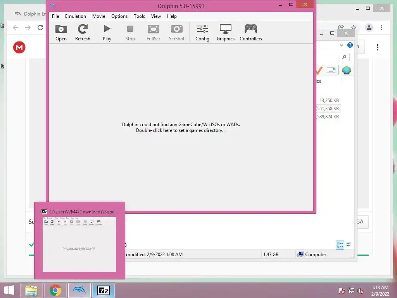Open the Windows Start button
Image resolution: width=397 pixels, height=298 pixels.
click(9, 290)
